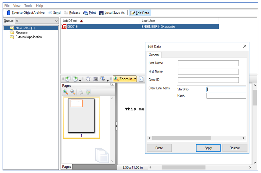Click the Restore button

(x=235, y=148)
